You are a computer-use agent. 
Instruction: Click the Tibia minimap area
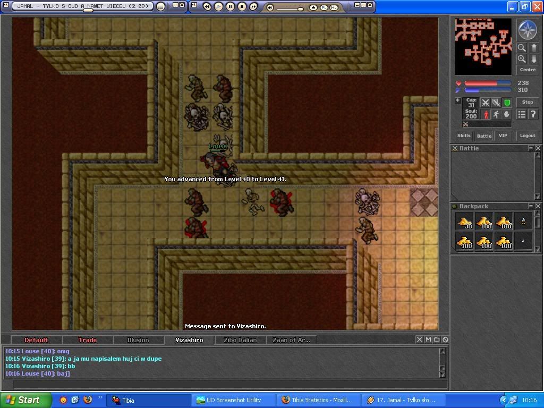(x=483, y=47)
